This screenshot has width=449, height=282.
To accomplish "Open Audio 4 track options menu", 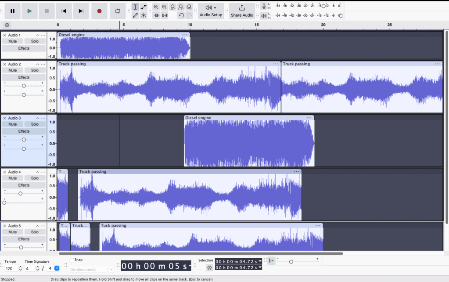I will pyautogui.click(x=43, y=172).
